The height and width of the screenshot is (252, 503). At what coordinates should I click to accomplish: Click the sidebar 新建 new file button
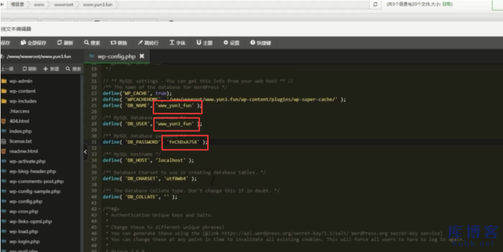(x=52, y=69)
